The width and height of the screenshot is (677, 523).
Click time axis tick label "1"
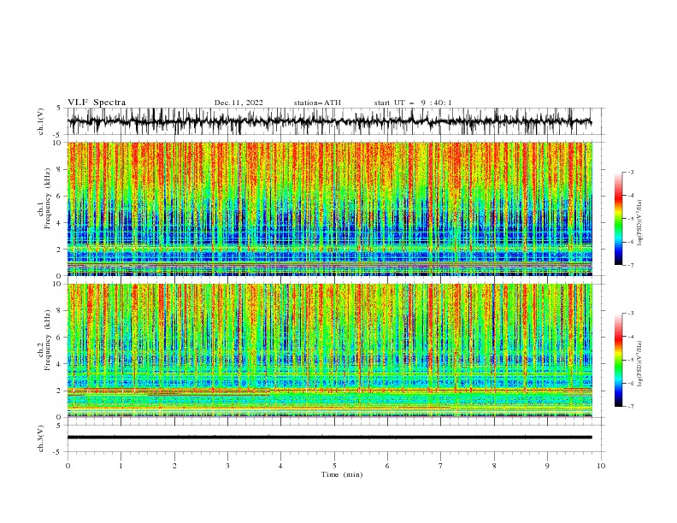(x=121, y=466)
